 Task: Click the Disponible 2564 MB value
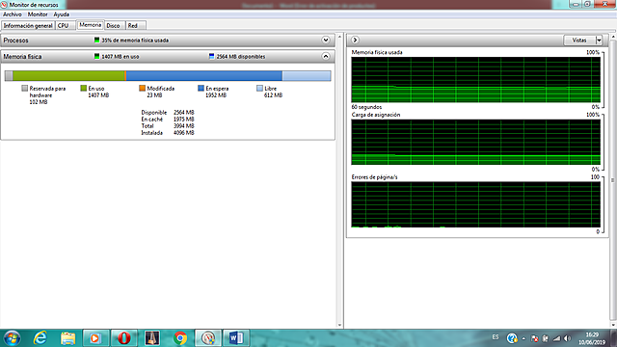click(184, 113)
